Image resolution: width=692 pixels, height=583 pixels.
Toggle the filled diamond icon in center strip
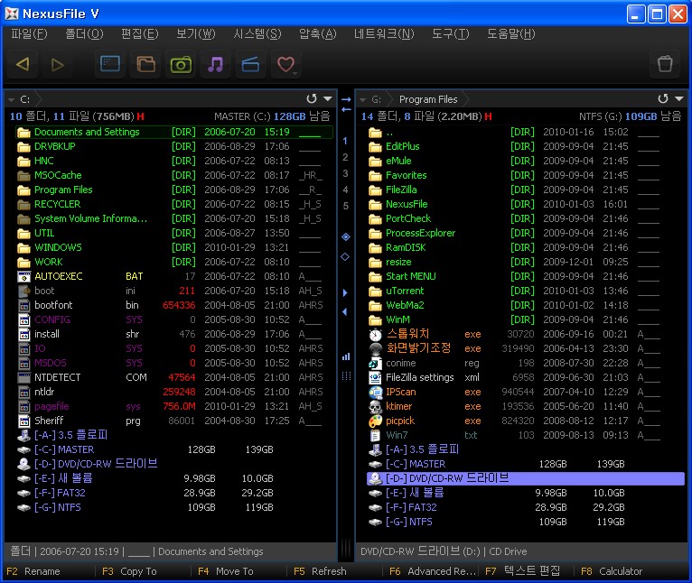(345, 236)
